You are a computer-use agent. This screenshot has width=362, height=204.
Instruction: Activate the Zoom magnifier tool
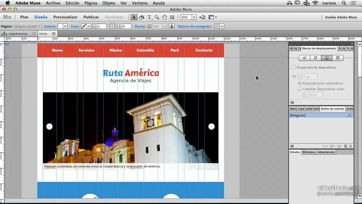tap(157, 17)
